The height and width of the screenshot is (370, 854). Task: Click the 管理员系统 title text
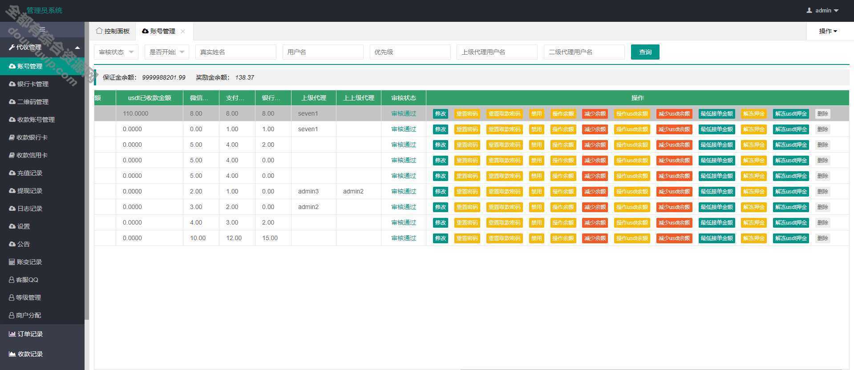click(45, 10)
